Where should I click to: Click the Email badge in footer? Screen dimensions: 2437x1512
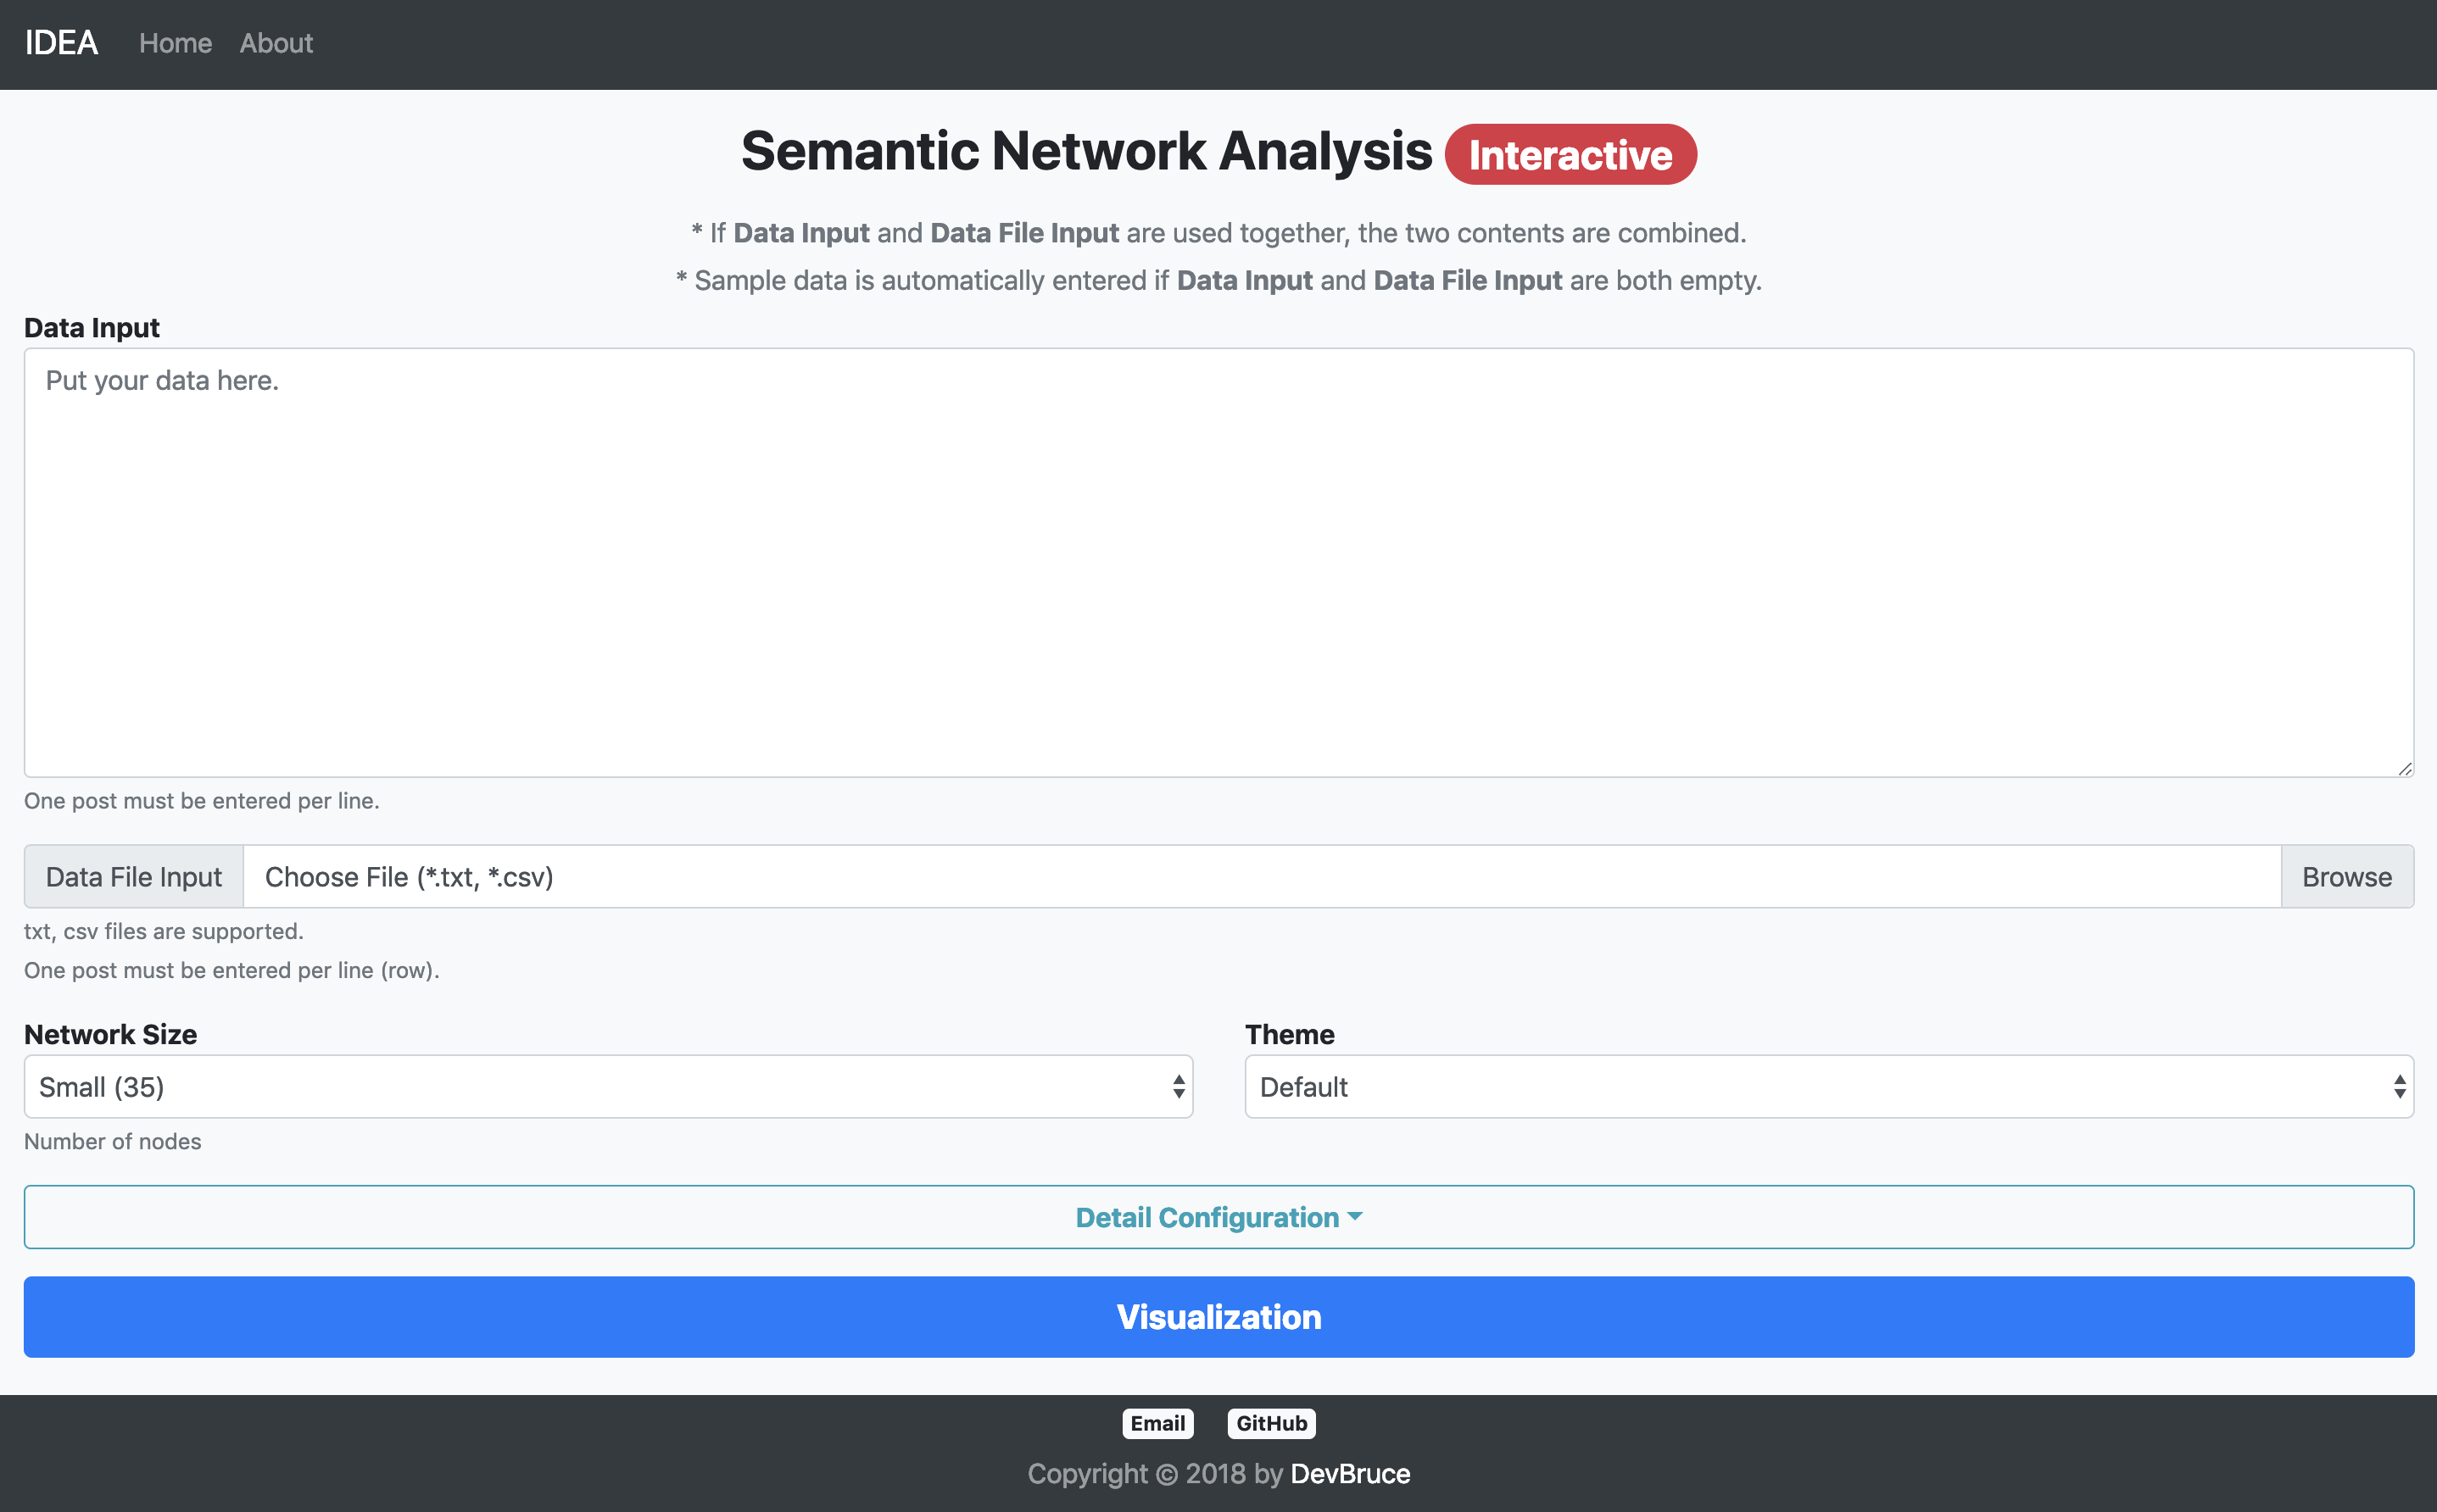coord(1157,1423)
